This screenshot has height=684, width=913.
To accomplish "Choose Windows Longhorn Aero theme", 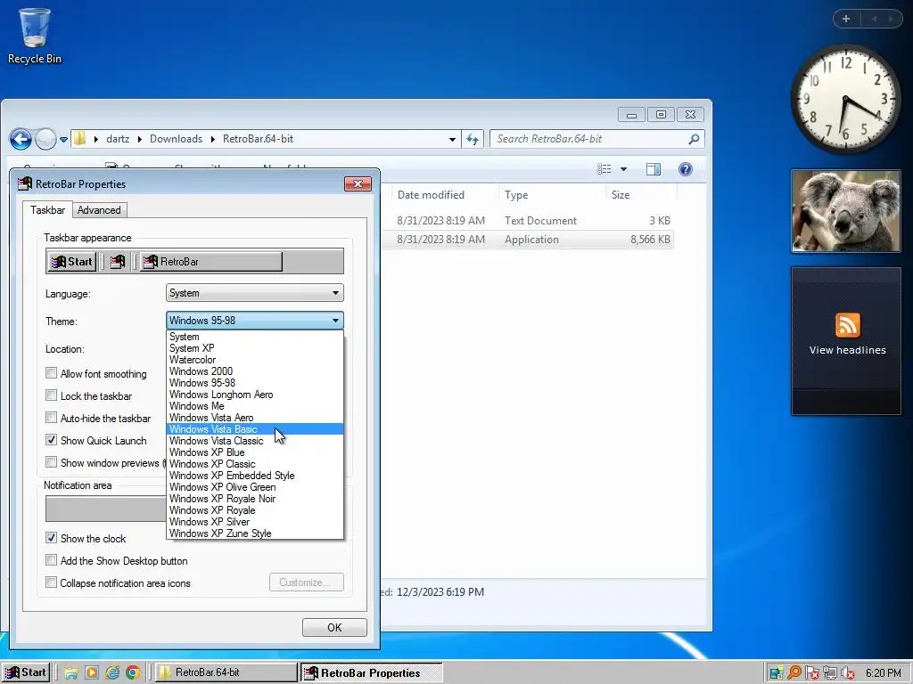I will coord(254,395).
